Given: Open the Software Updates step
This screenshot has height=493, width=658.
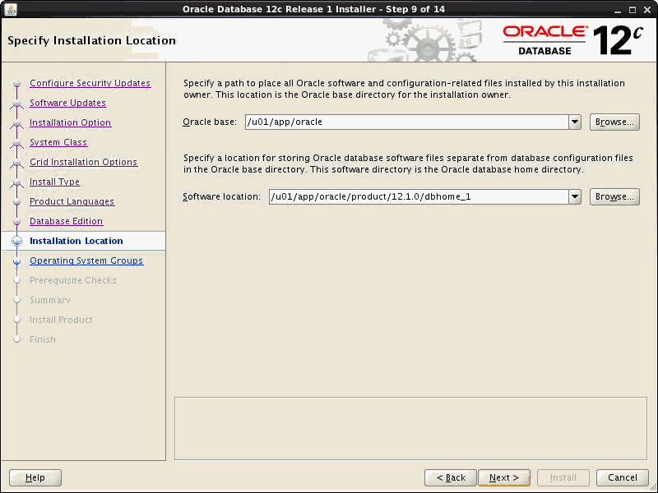Looking at the screenshot, I should coord(70,103).
